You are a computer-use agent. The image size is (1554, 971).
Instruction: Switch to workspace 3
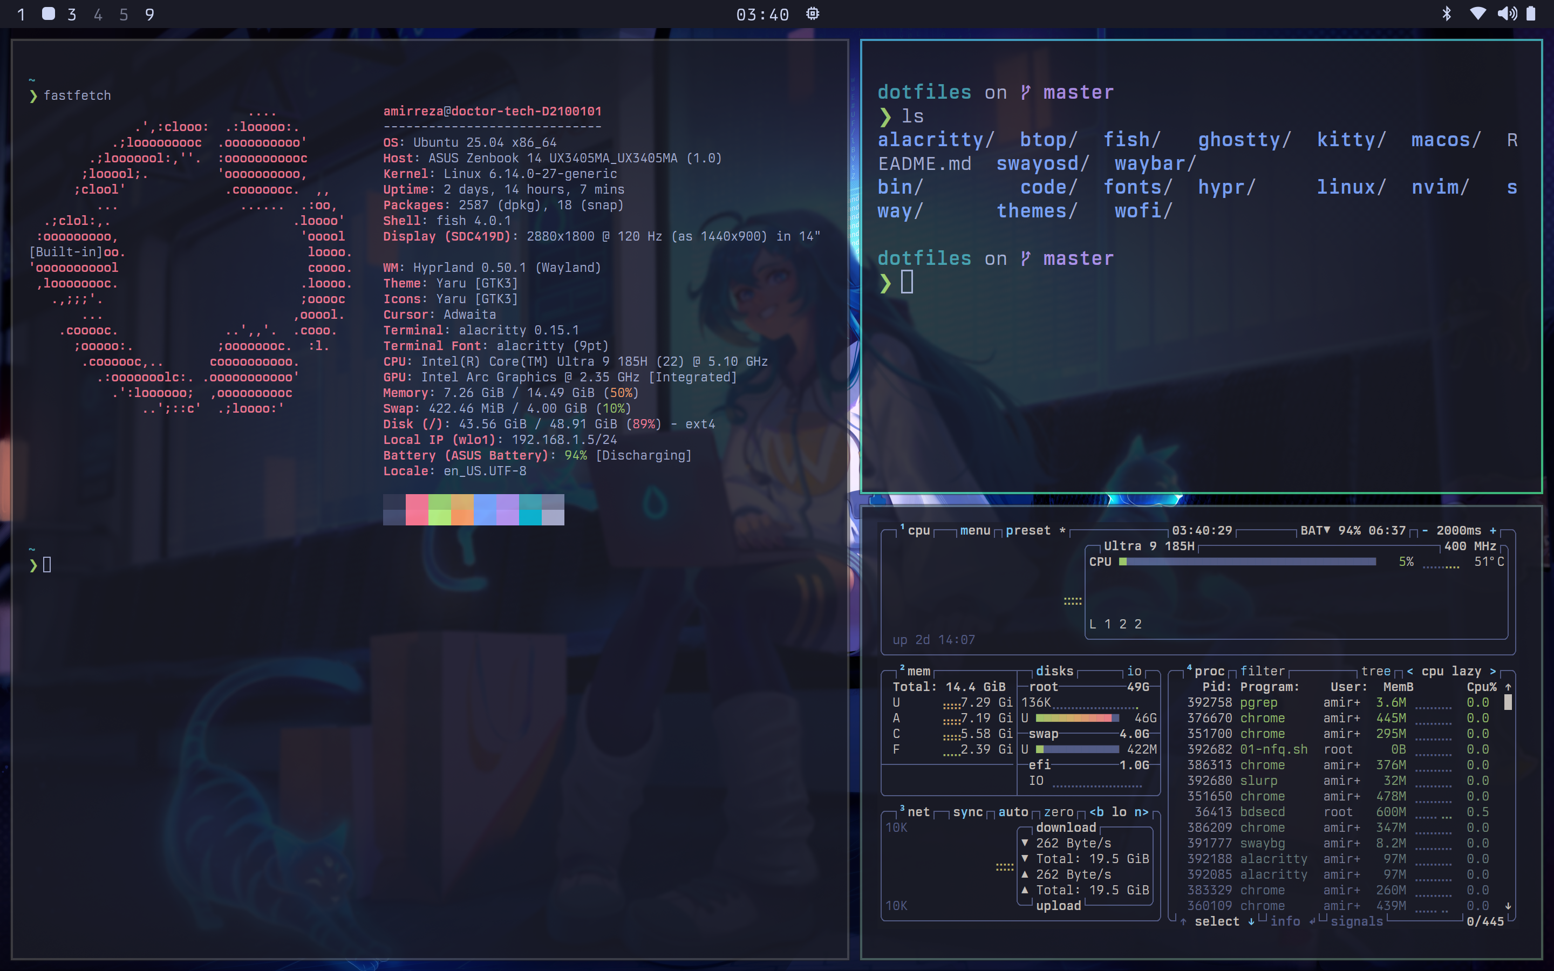[72, 14]
